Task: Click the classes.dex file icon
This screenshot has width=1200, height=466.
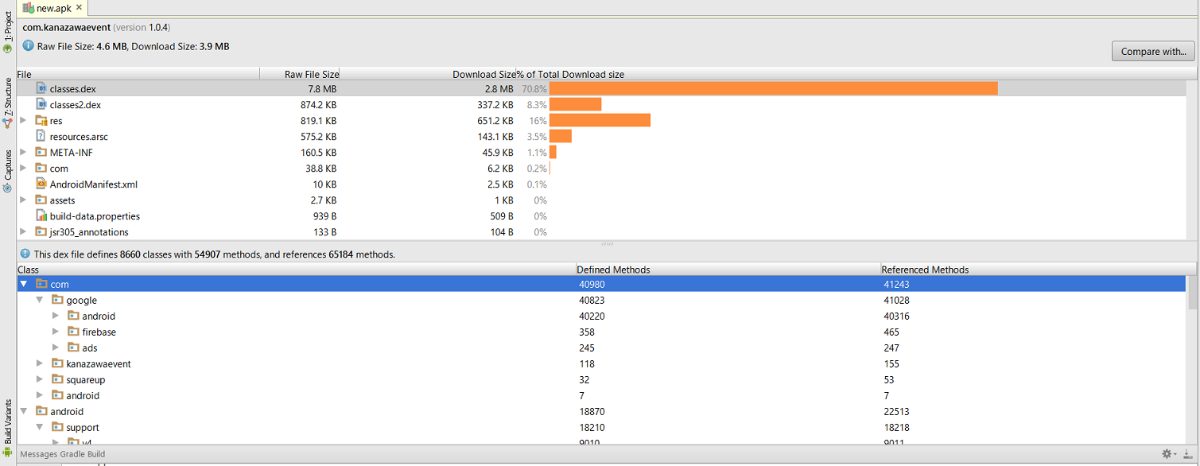Action: tap(42, 88)
